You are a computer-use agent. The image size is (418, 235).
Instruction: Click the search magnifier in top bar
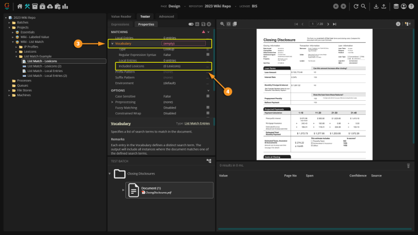click(x=363, y=6)
